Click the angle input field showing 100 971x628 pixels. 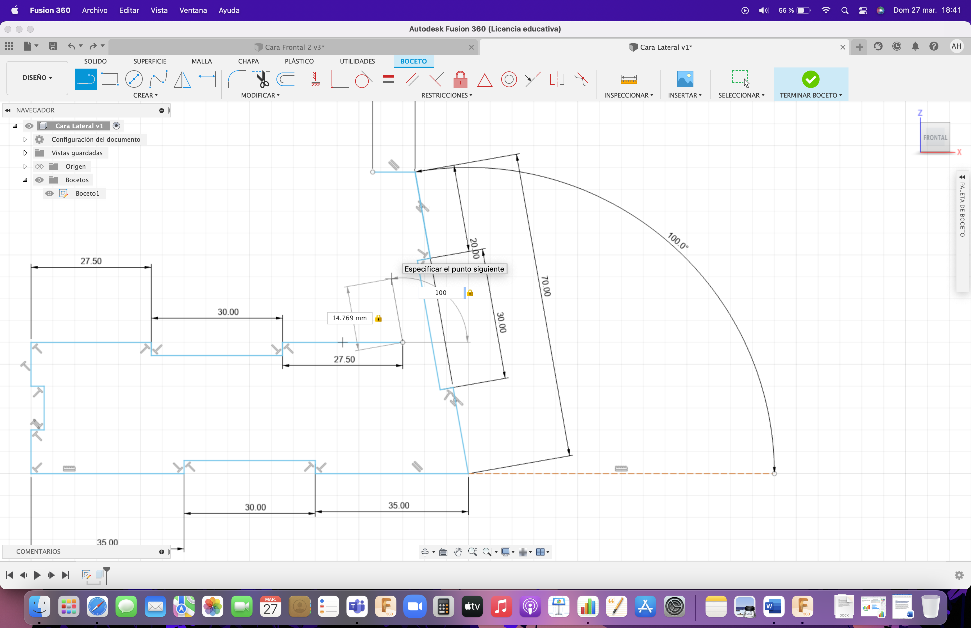[441, 293]
